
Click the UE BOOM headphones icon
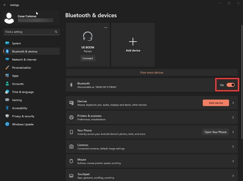tap(88, 36)
